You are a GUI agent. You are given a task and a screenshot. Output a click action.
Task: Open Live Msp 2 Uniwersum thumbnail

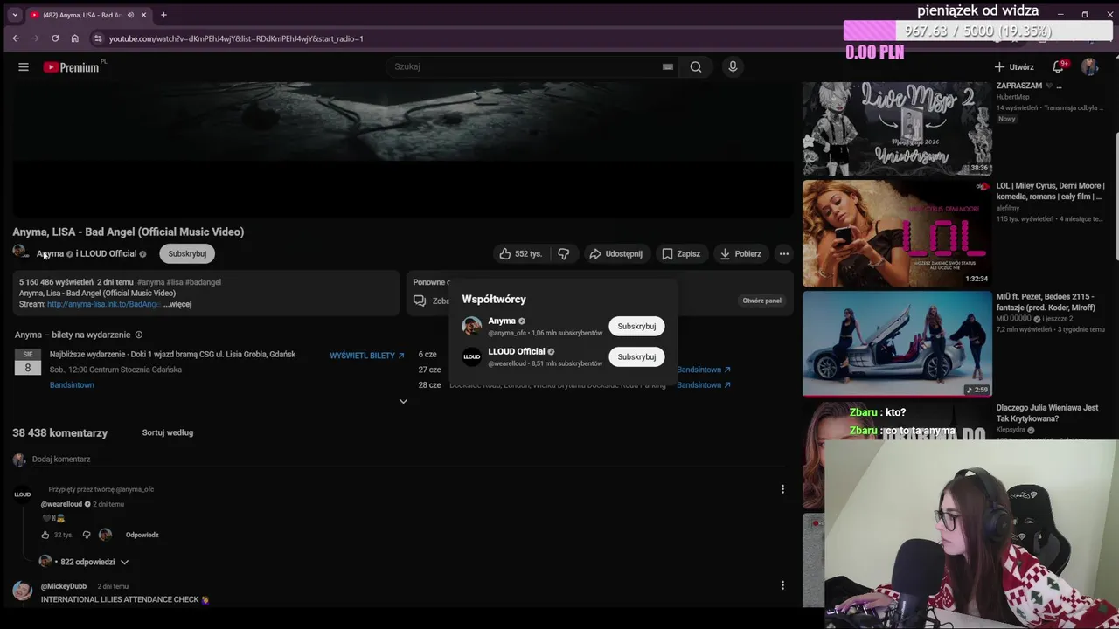897,129
